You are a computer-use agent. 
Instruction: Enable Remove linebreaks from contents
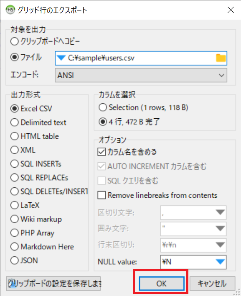point(101,195)
